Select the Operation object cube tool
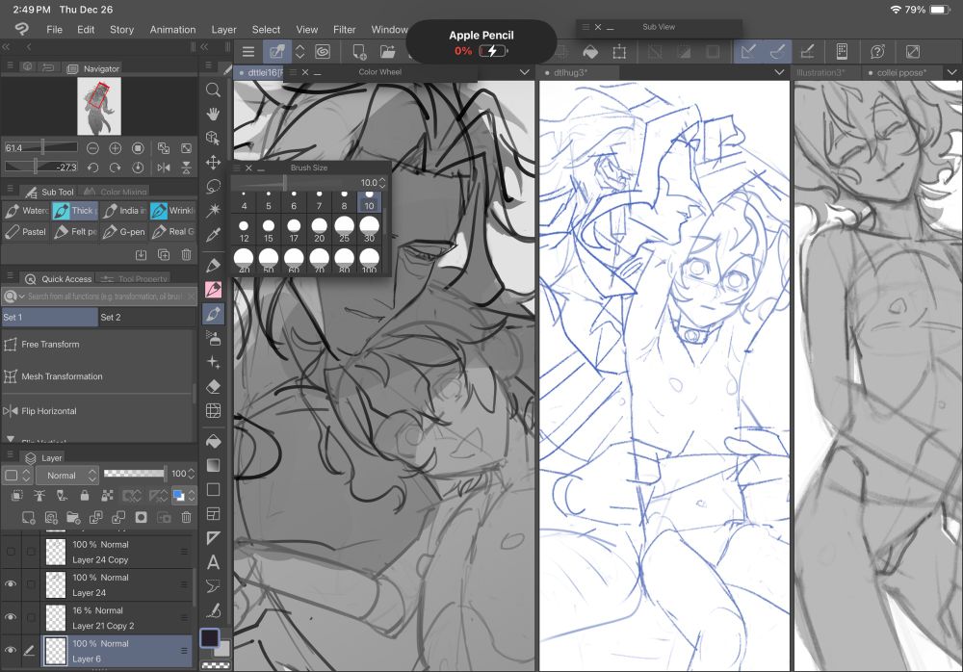The height and width of the screenshot is (672, 963). point(213,138)
